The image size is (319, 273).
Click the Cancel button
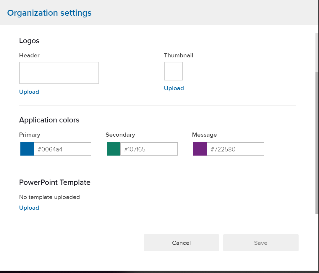coord(181,243)
